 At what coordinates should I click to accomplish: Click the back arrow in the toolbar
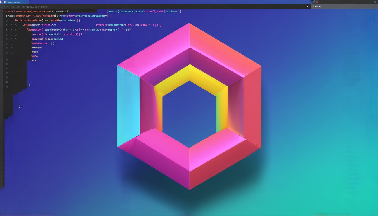coord(1,7)
